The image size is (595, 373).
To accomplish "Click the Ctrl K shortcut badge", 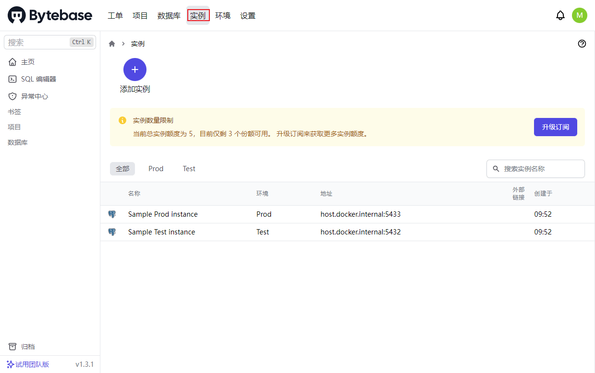I will point(82,42).
